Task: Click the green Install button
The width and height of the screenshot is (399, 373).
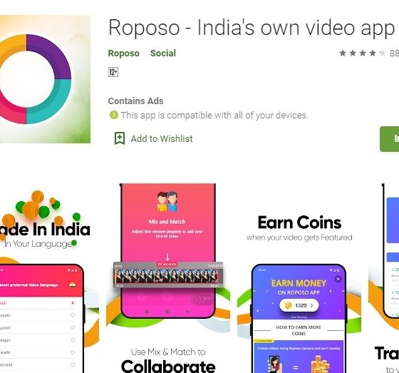Action: pos(389,139)
